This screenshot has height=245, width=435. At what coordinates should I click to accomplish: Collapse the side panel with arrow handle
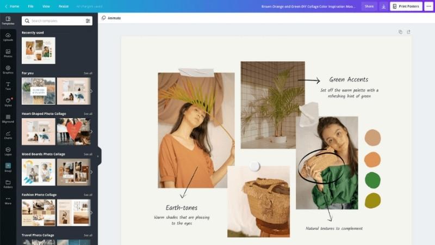click(98, 156)
